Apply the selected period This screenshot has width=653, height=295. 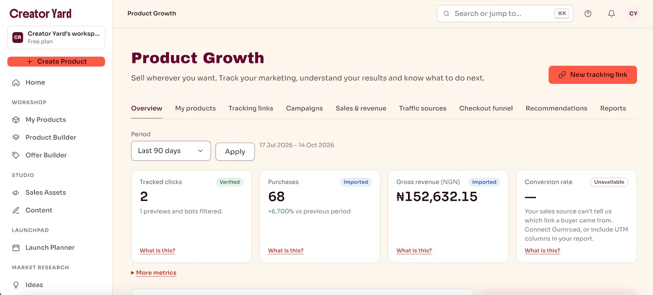click(x=235, y=151)
